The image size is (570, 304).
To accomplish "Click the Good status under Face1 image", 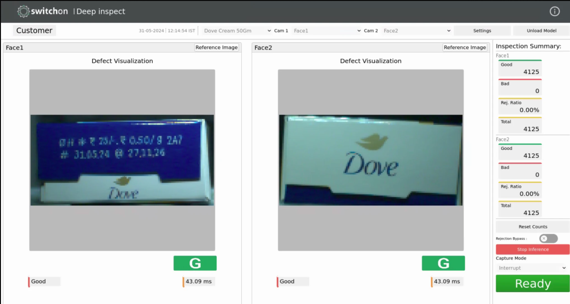I will [x=44, y=282].
